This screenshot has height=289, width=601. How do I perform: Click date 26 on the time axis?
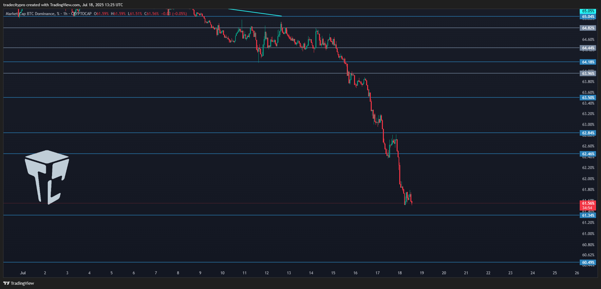[x=577, y=273]
